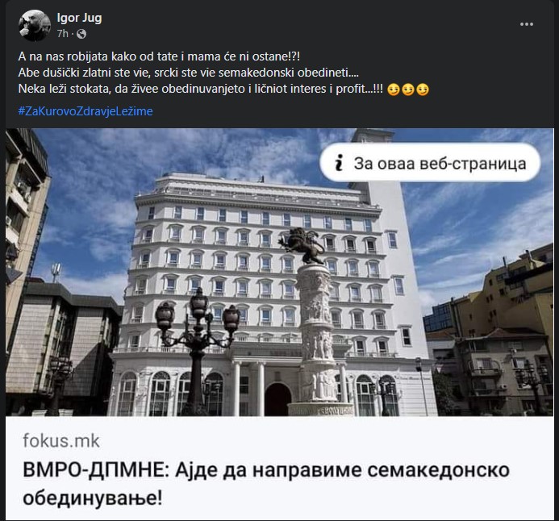
Task: Open Igor Jug's profile picture
Action: [x=35, y=25]
